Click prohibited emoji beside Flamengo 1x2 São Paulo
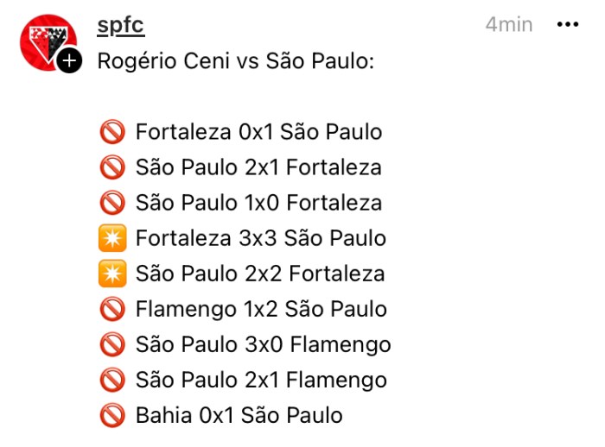The width and height of the screenshot is (605, 447). click(x=112, y=310)
